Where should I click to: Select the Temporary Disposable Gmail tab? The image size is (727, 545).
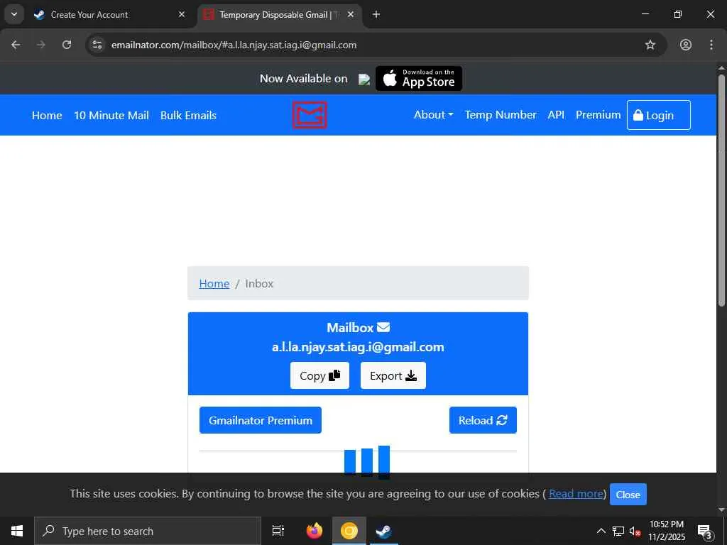[x=280, y=15]
